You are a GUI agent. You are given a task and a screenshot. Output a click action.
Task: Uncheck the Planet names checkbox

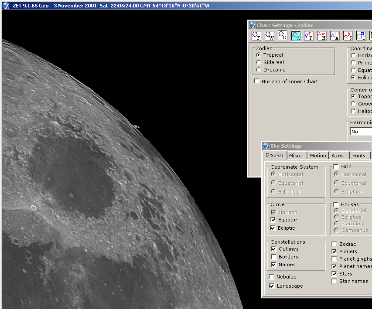point(334,266)
